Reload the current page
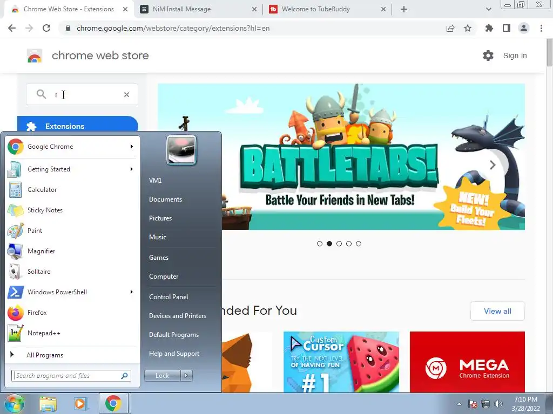Viewport: 553px width, 414px height. tap(46, 28)
